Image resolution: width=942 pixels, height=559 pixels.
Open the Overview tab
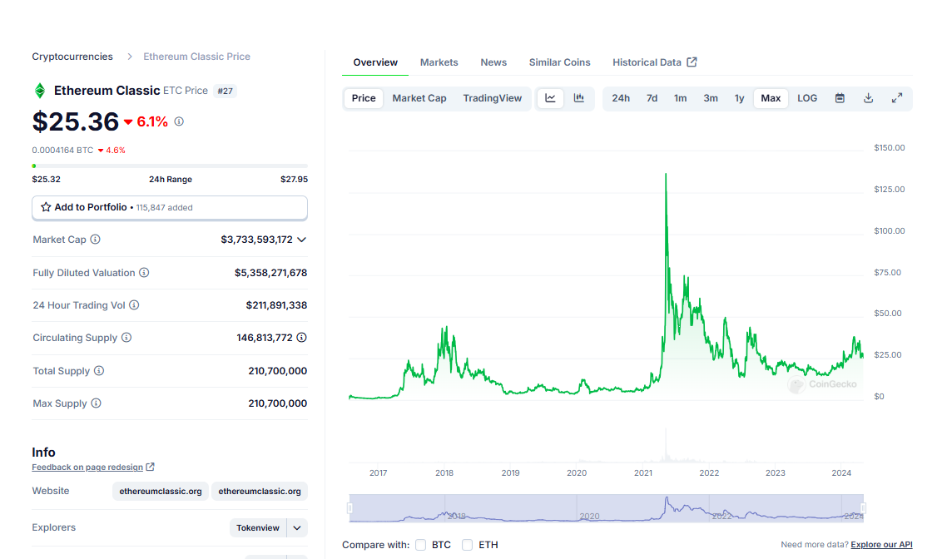(x=375, y=62)
